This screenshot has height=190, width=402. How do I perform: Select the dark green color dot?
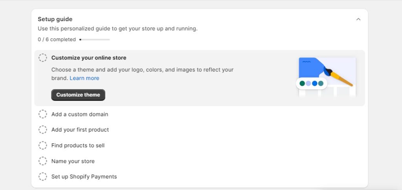pos(302,83)
